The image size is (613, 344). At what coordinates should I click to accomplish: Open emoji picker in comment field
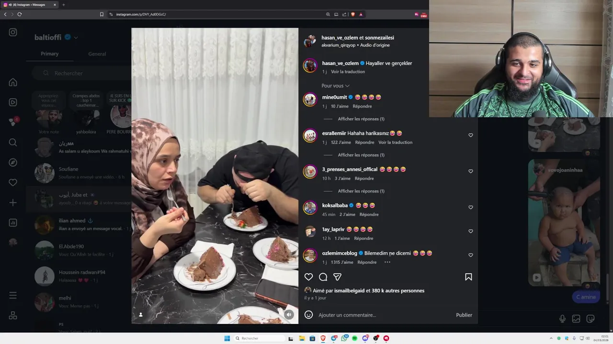[x=309, y=315]
